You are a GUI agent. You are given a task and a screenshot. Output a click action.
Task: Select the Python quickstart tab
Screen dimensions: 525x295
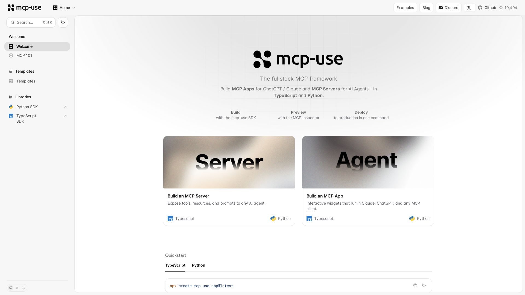[x=199, y=265]
